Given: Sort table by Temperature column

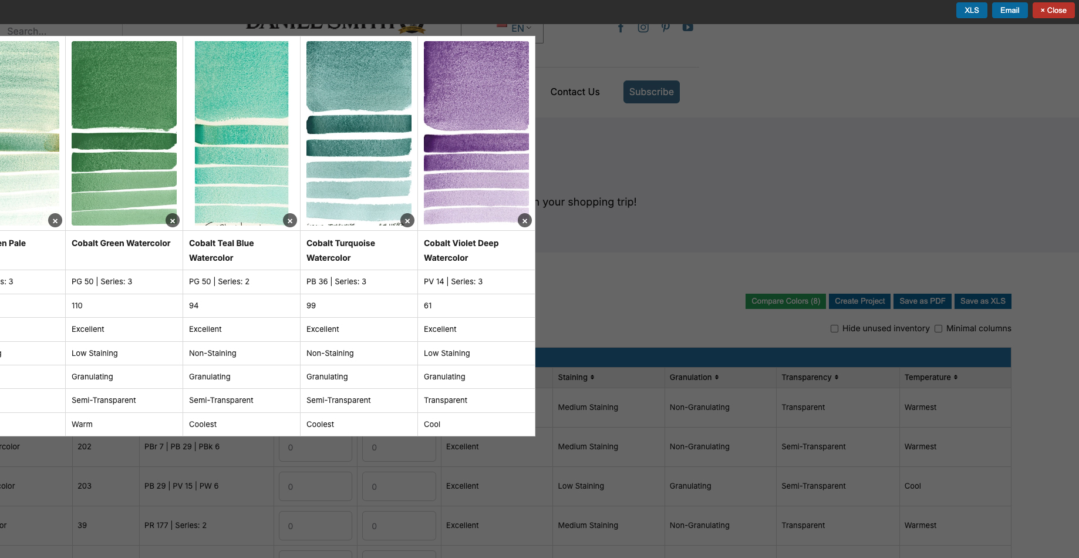Looking at the screenshot, I should 930,377.
